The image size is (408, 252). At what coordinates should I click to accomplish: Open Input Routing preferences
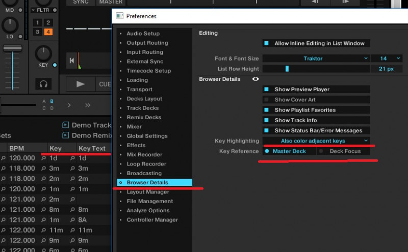[145, 52]
